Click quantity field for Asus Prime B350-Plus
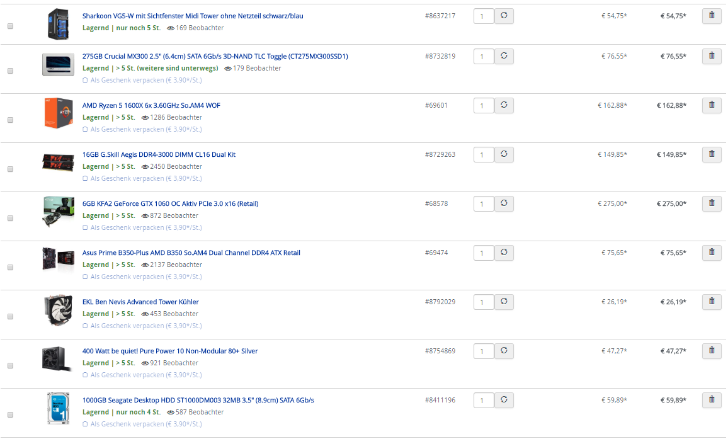This screenshot has width=728, height=439. [x=483, y=253]
